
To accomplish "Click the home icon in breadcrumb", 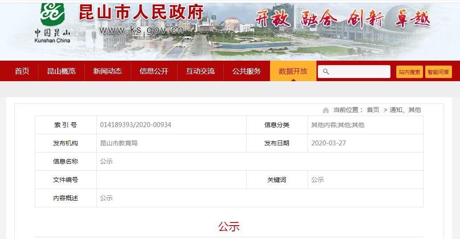I will coord(326,110).
